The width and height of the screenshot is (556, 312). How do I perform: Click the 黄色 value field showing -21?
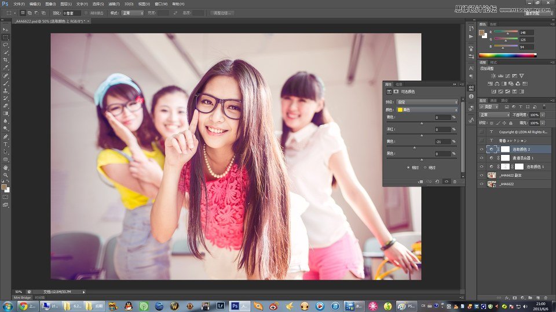442,142
